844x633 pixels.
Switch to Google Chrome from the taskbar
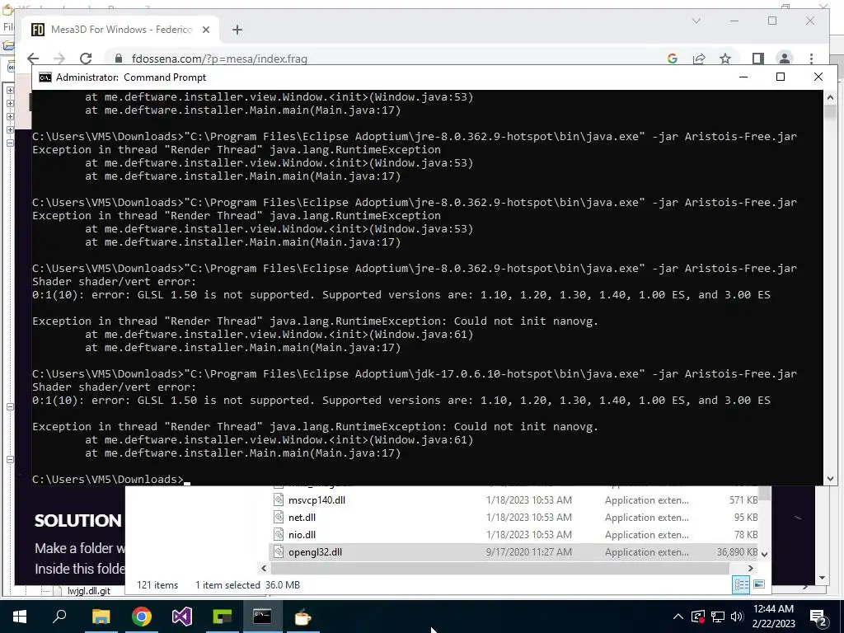(142, 617)
